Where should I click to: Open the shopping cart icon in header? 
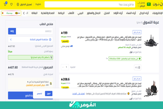click(5, 4)
